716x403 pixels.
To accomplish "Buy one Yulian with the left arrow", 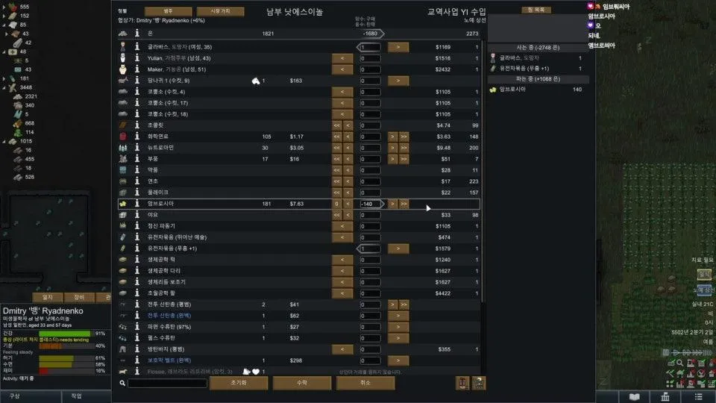I will (342, 58).
